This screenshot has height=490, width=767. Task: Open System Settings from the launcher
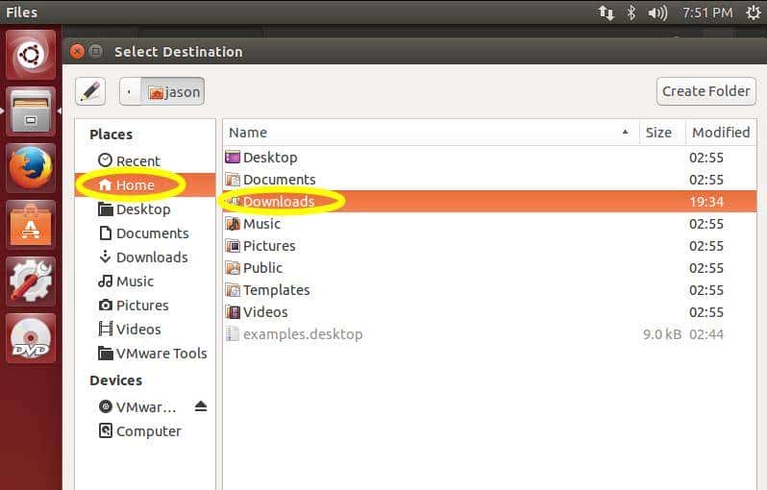click(31, 282)
